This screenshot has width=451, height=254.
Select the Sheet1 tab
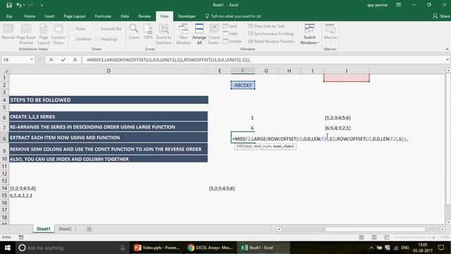tap(44, 229)
